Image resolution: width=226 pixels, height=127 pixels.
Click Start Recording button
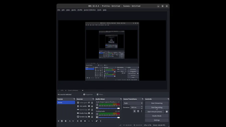click(157, 107)
